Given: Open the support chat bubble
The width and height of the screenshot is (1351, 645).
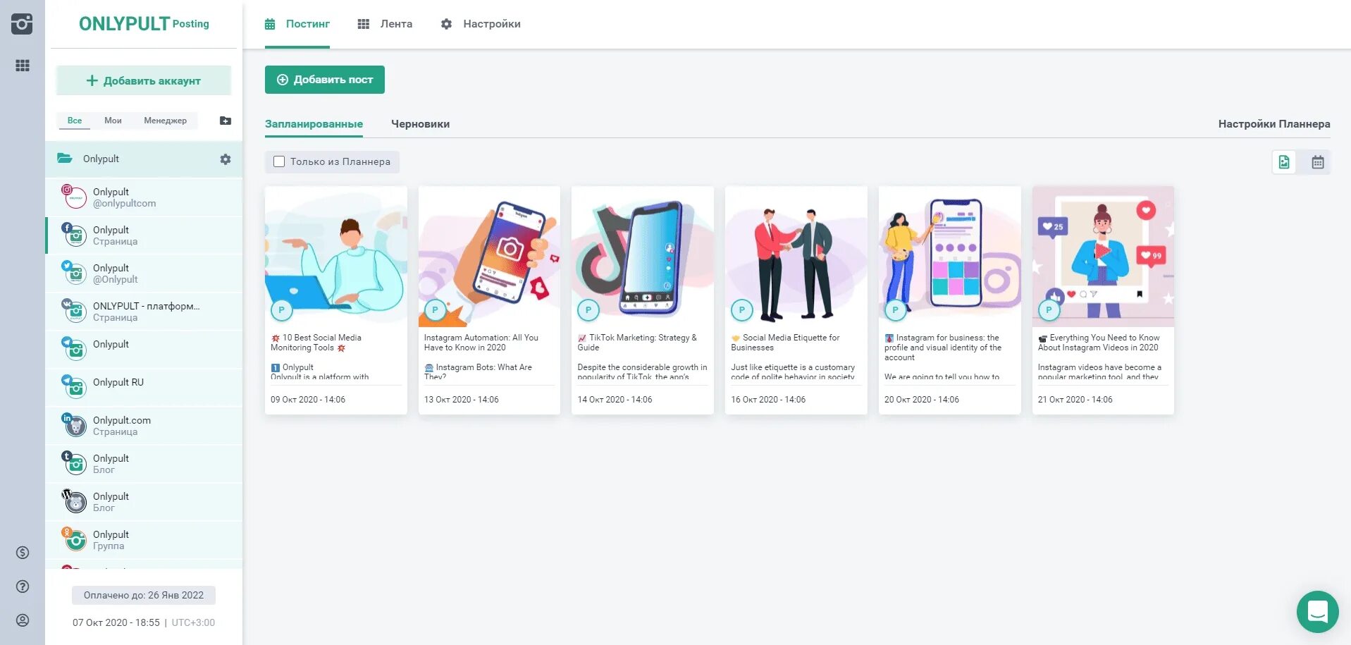Looking at the screenshot, I should (x=1317, y=611).
